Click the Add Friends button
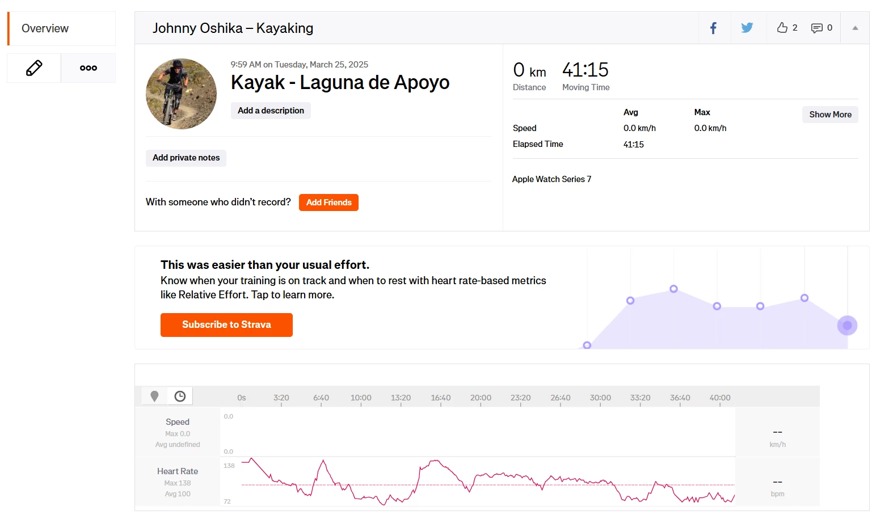 pyautogui.click(x=328, y=202)
